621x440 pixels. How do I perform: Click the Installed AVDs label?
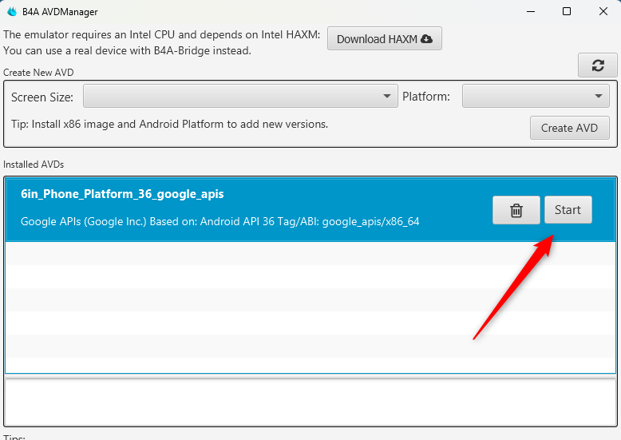click(34, 165)
